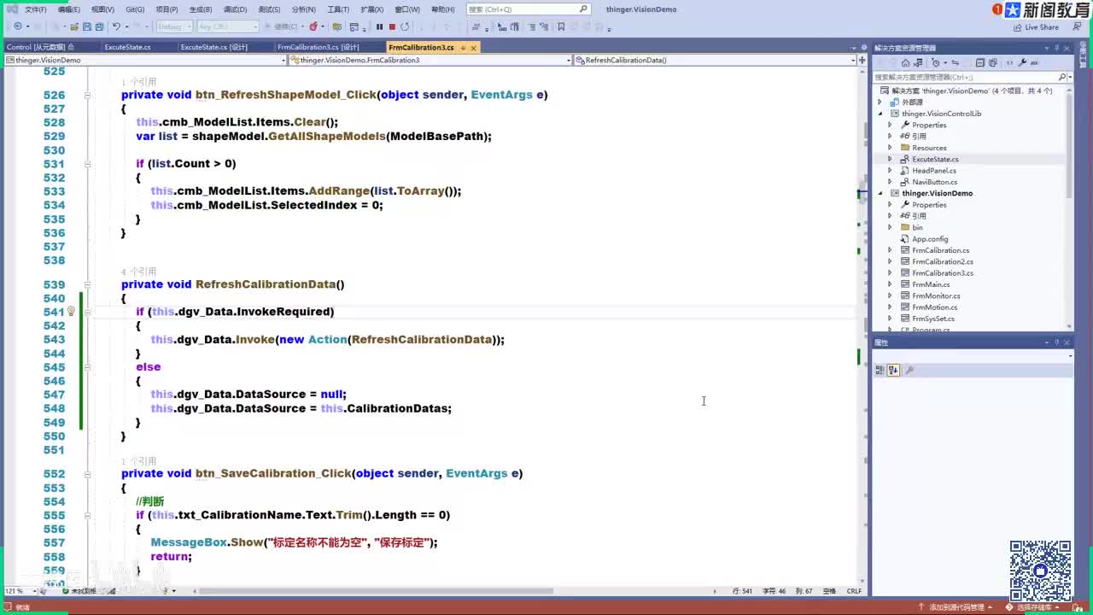
Task: Select HeadPanel.cs in Solution Explorer
Action: (934, 171)
